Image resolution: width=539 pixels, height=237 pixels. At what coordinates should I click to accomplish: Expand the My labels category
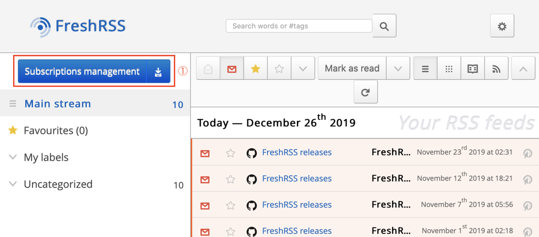[x=13, y=157]
